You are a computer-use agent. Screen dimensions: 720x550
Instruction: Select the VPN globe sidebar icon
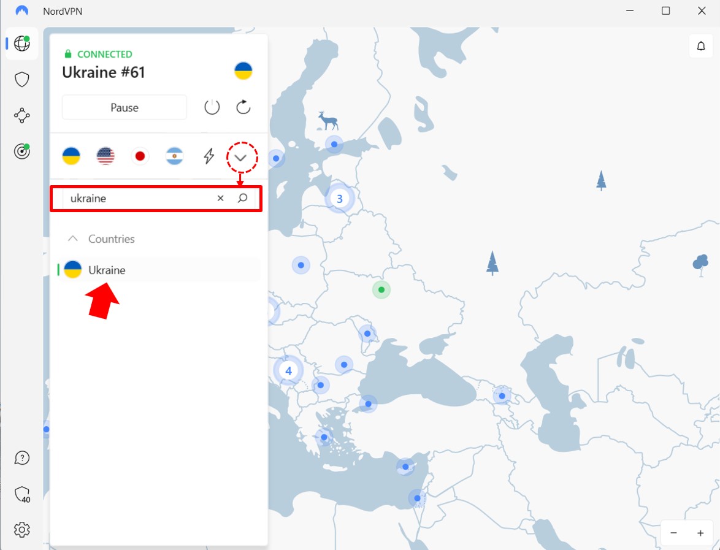click(22, 44)
